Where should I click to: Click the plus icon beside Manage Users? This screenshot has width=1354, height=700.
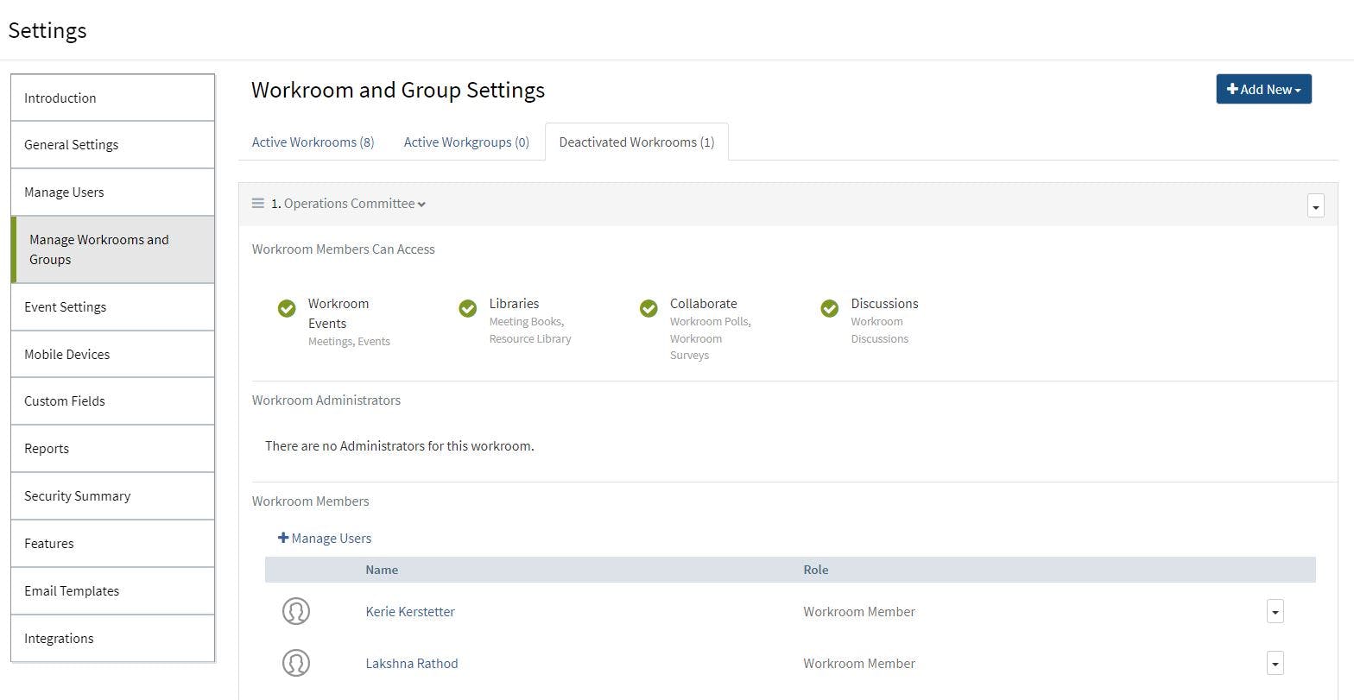pyautogui.click(x=283, y=538)
